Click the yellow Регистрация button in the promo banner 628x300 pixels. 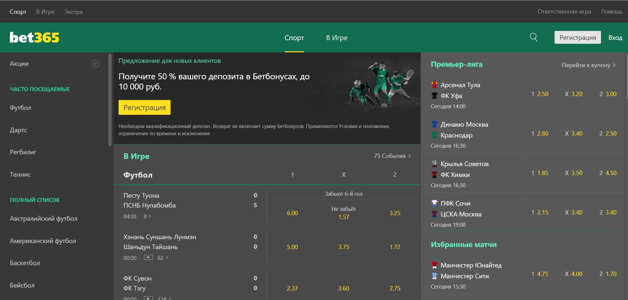[x=145, y=108]
